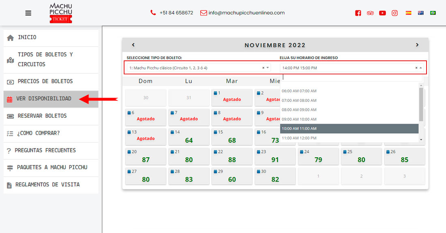
Task: Click the time list scrollbar down arrow
Action: pos(421,139)
